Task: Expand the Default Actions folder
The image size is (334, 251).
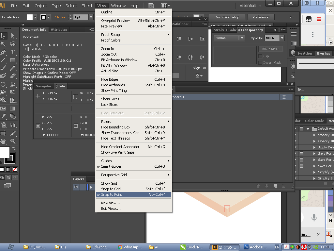Action: (x=308, y=129)
